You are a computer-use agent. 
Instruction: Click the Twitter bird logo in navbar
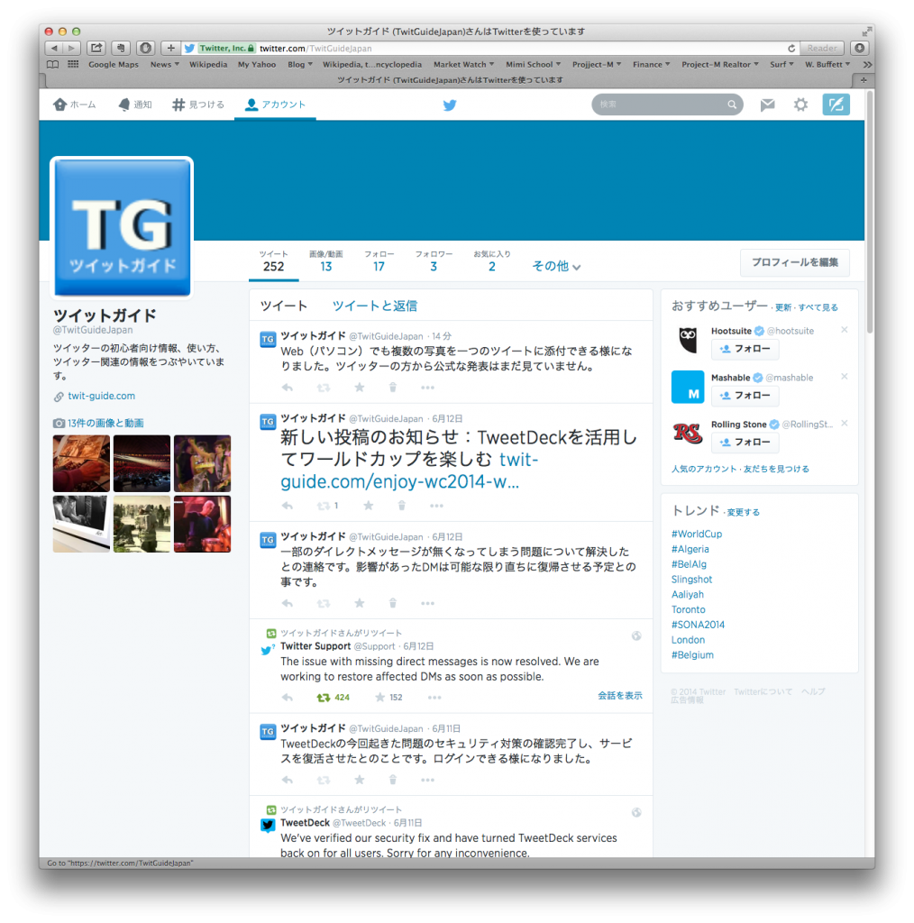click(x=450, y=105)
